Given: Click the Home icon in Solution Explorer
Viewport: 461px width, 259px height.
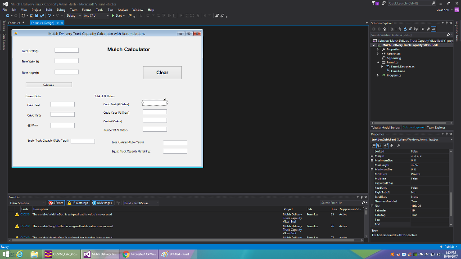Looking at the screenshot, I should click(x=385, y=28).
